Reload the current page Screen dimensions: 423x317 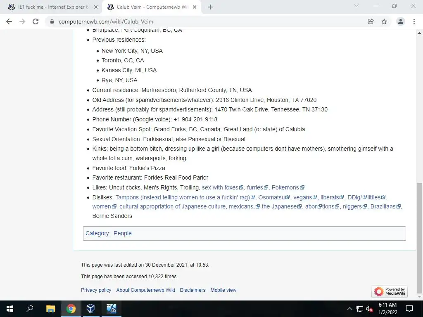pyautogui.click(x=36, y=21)
